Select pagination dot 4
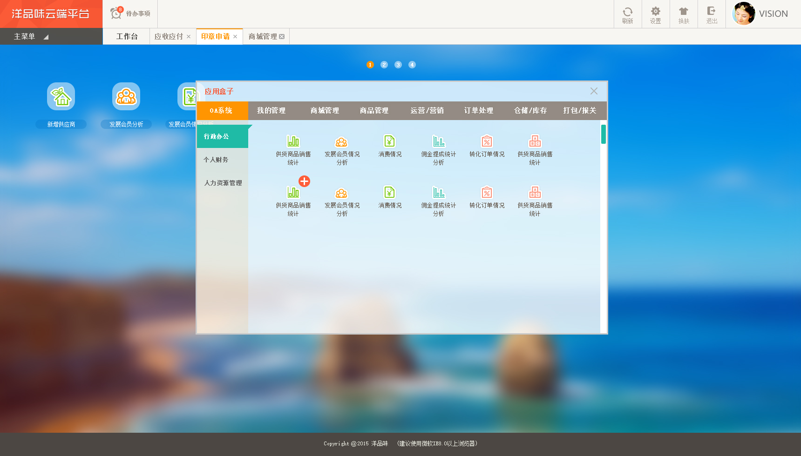Viewport: 801px width, 456px height. click(412, 65)
